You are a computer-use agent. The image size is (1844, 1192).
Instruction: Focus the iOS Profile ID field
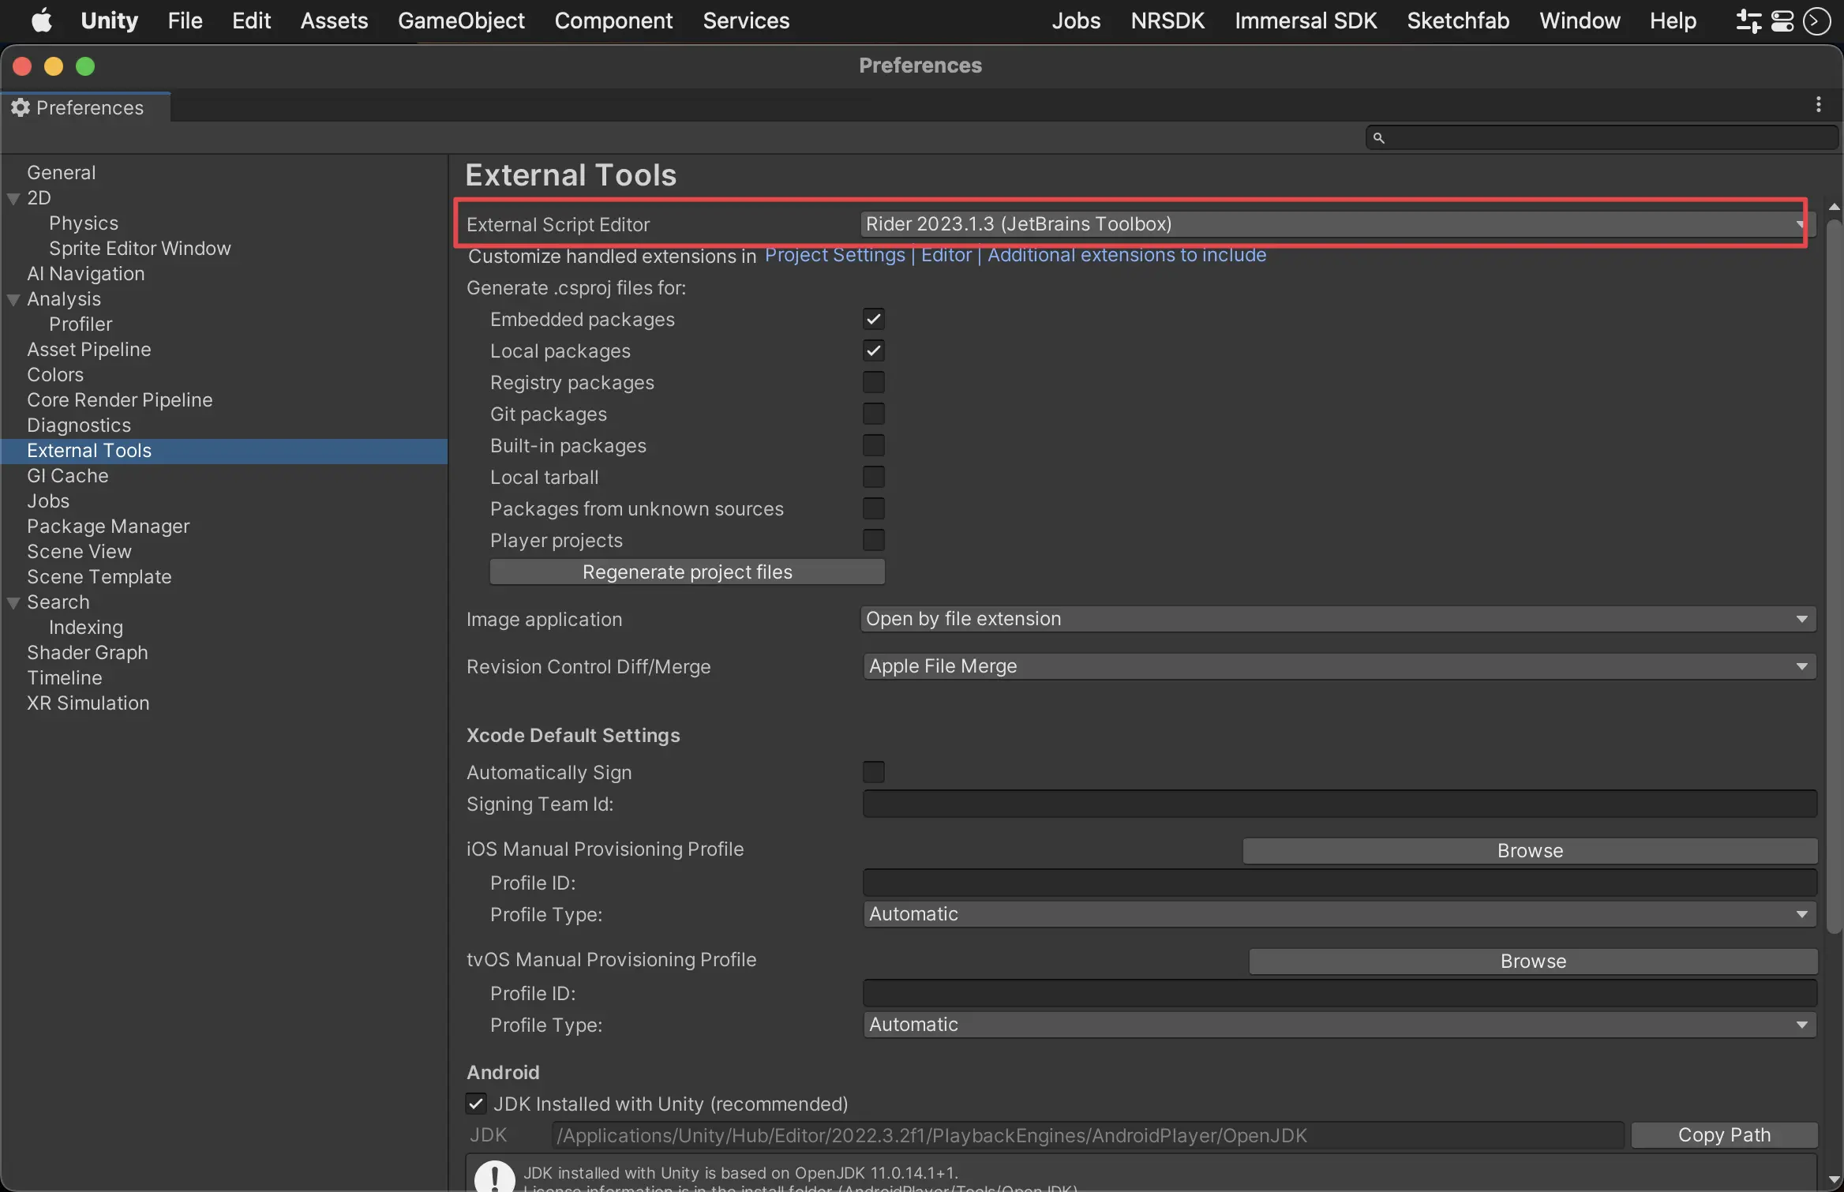click(1340, 883)
